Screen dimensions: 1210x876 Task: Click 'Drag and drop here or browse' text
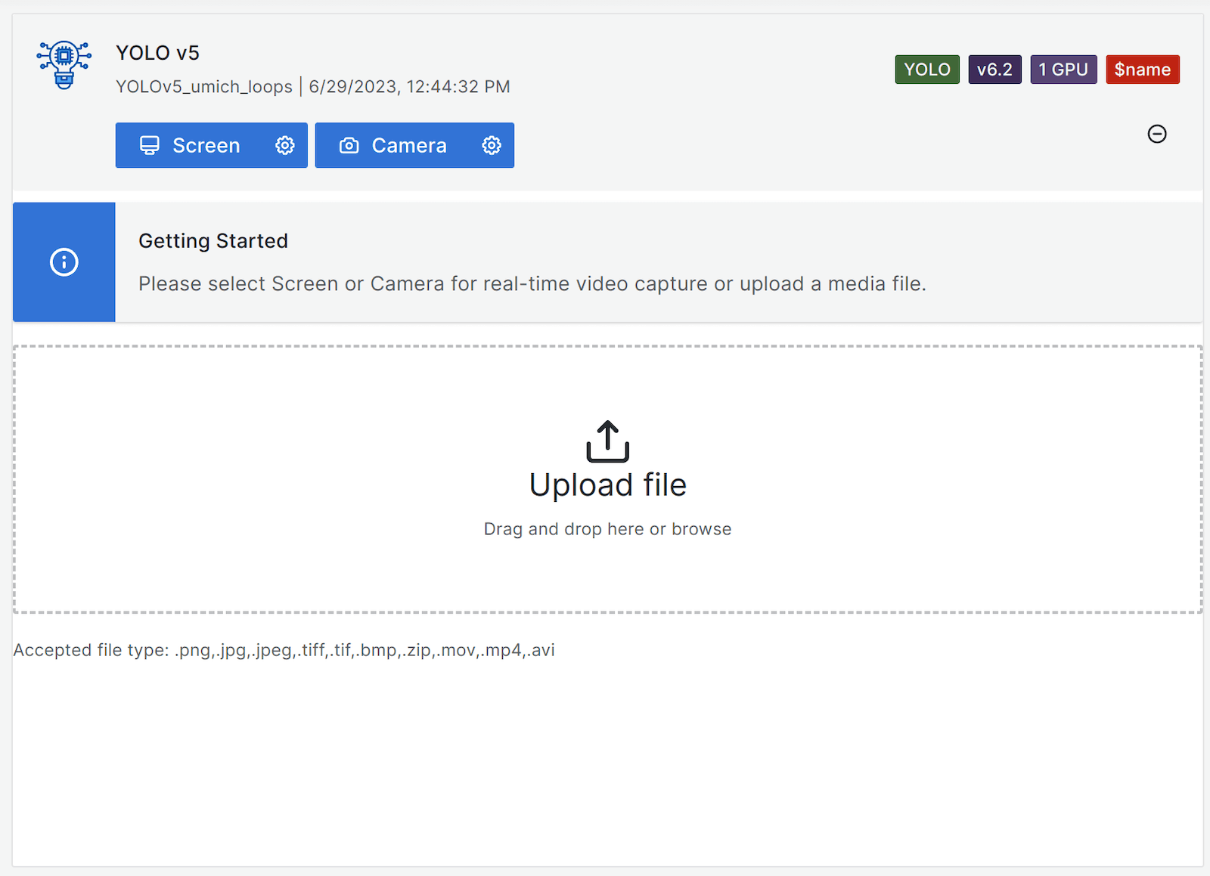(x=607, y=529)
